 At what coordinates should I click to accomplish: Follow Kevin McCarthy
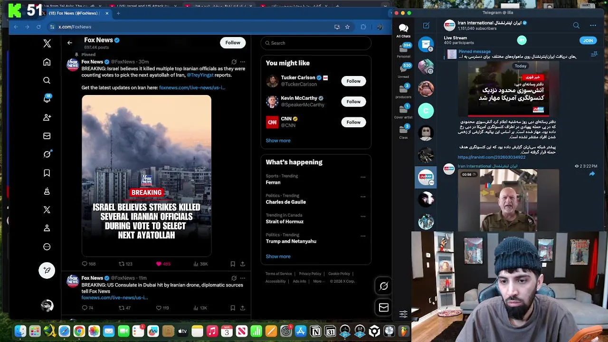click(353, 102)
